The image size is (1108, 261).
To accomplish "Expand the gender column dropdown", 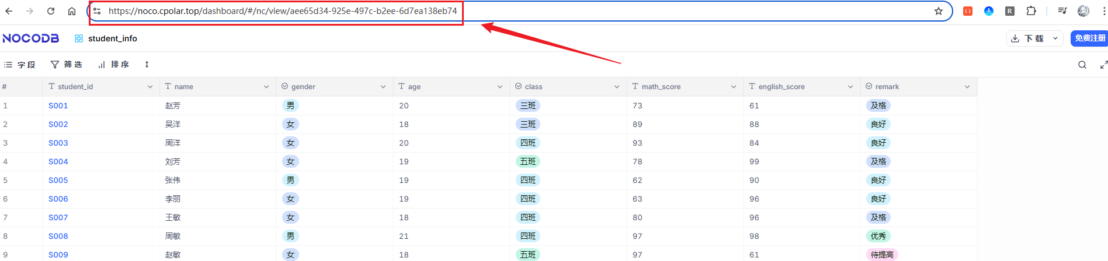I will [x=383, y=87].
